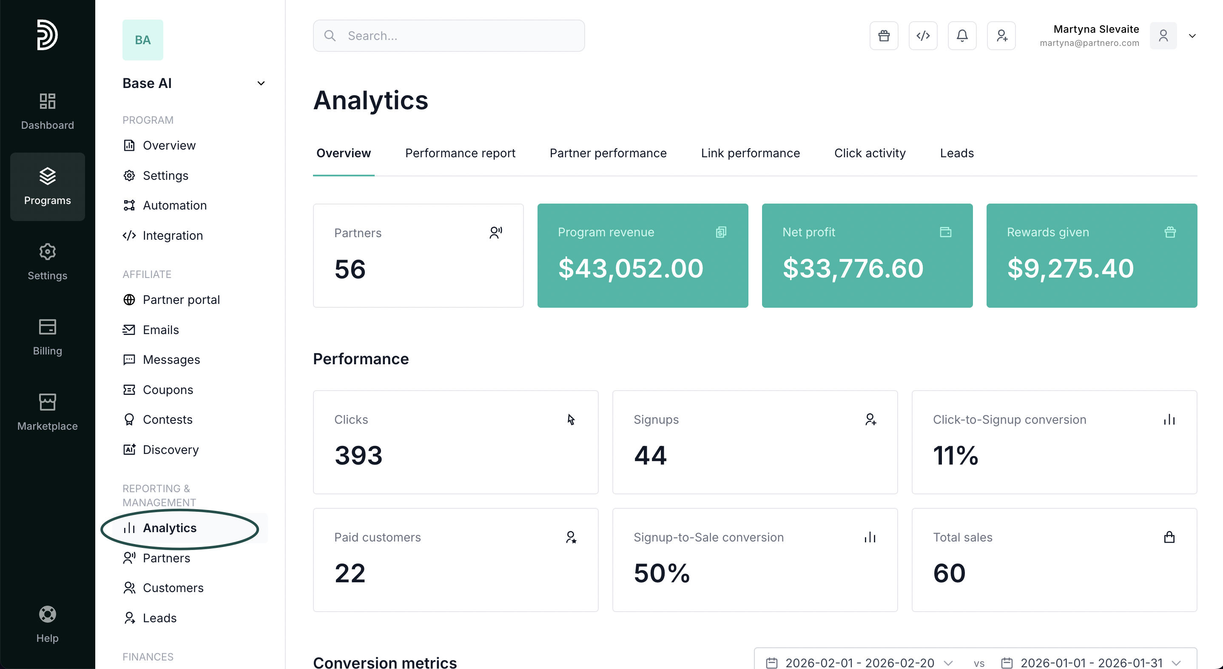Click the Search input field
1223x669 pixels.
(449, 36)
